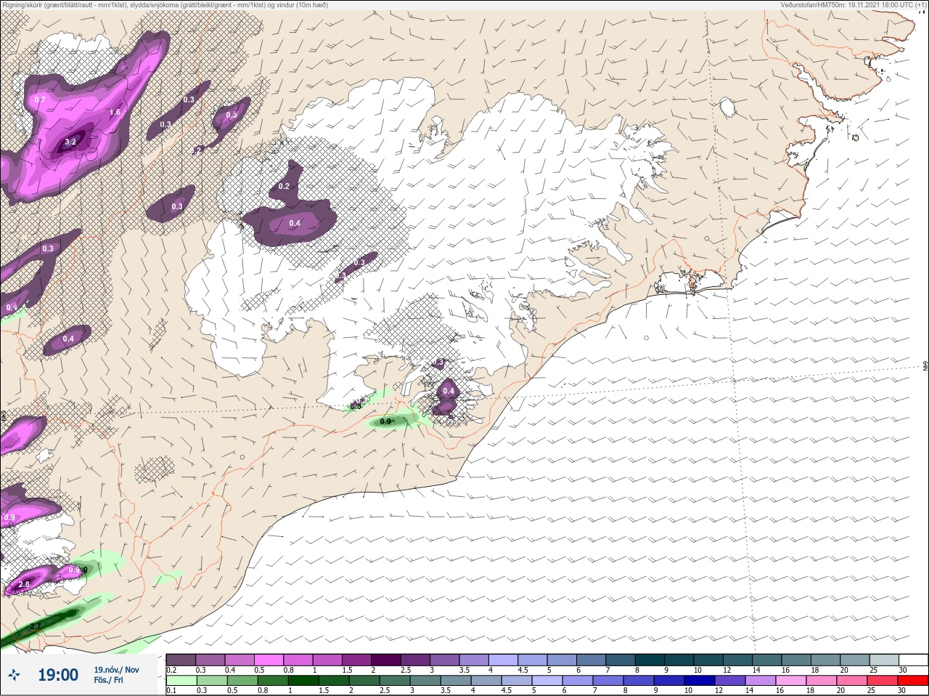Click the 2.8 snowfall value label

24,584
